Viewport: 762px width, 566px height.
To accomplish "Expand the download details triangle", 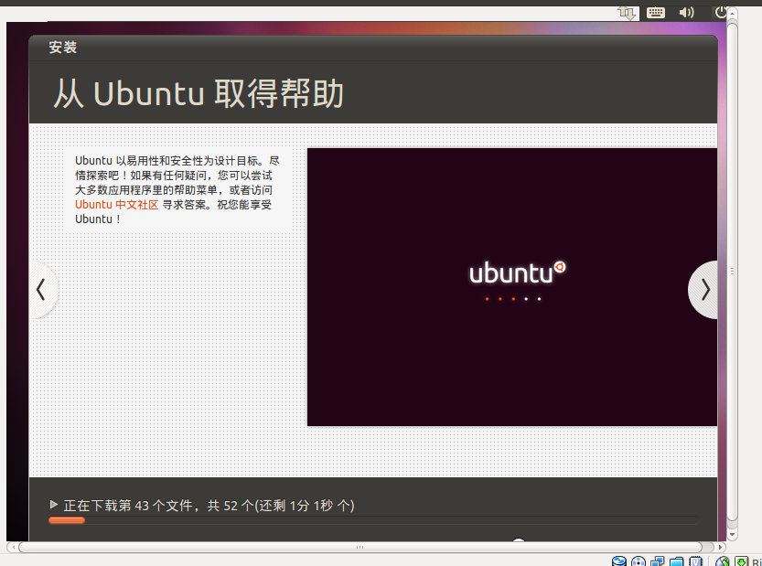I will 54,505.
